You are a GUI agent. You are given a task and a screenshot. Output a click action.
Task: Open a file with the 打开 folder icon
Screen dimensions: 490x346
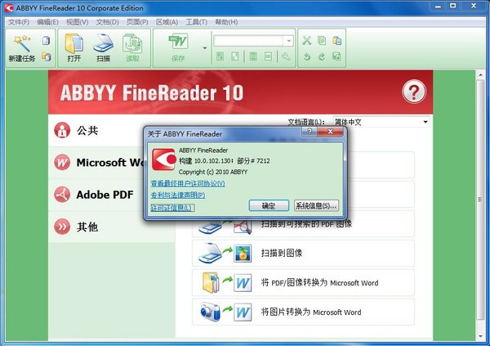[74, 43]
